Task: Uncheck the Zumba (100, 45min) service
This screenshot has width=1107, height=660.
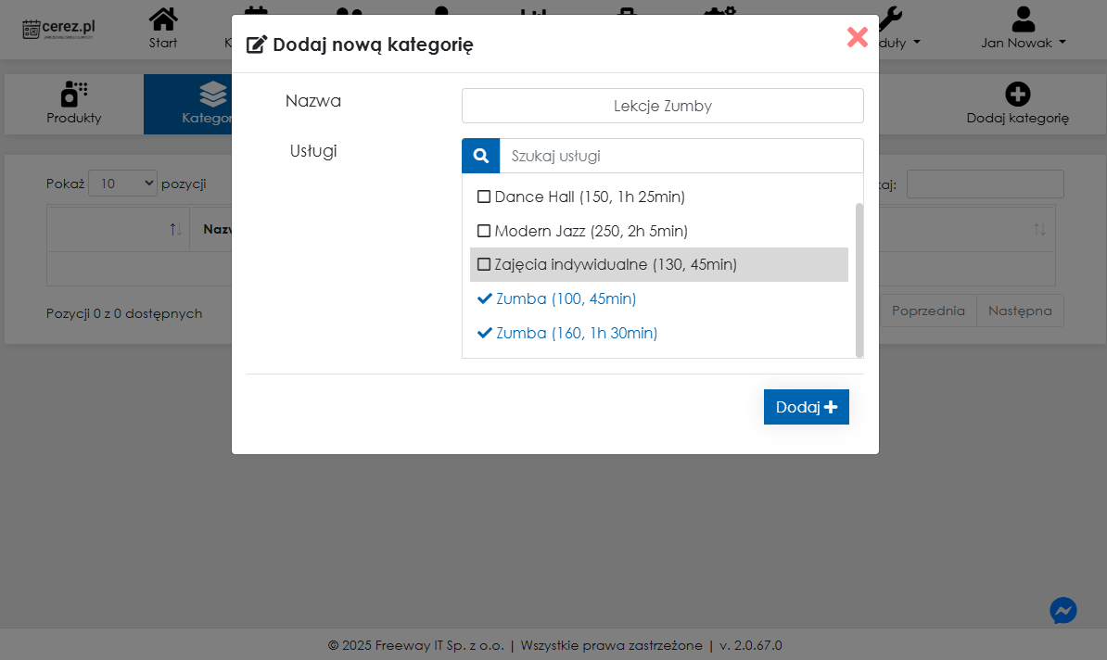Action: 483,298
